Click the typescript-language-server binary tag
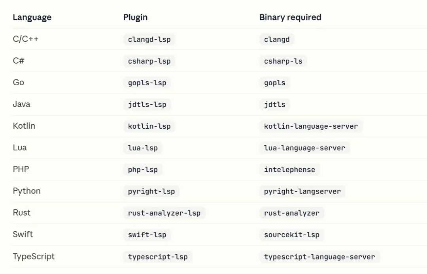The image size is (427, 274). [x=319, y=257]
